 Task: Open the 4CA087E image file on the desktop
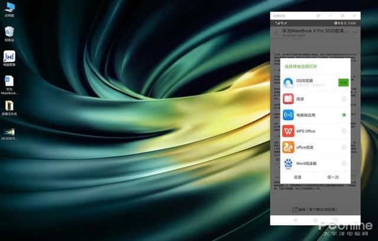[9, 134]
